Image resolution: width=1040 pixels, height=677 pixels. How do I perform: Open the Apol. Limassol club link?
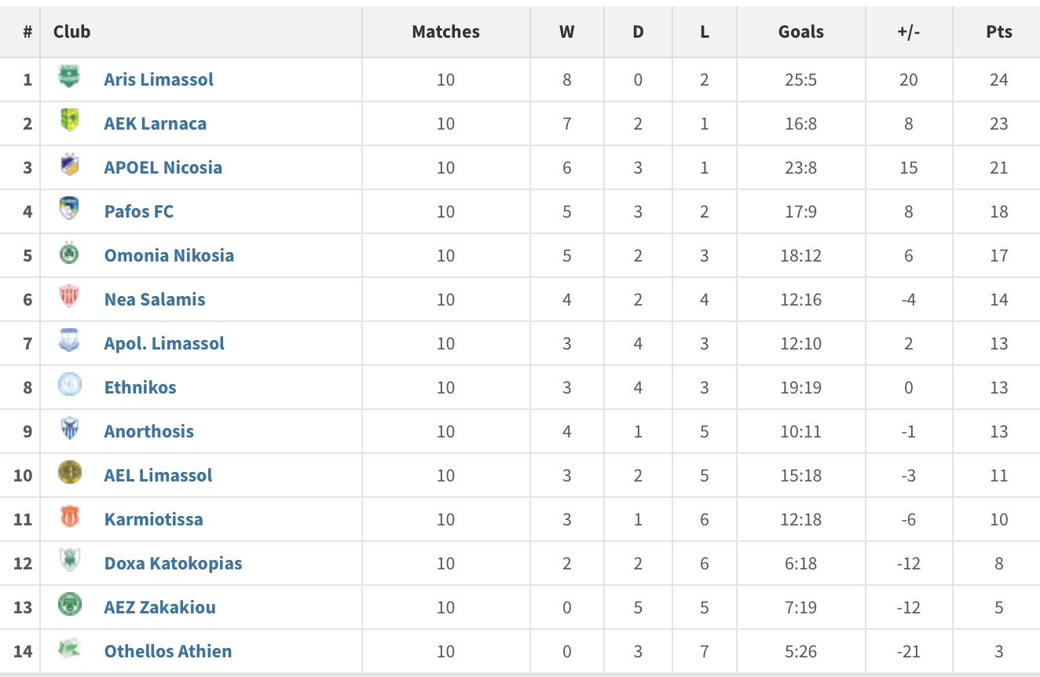click(x=164, y=343)
